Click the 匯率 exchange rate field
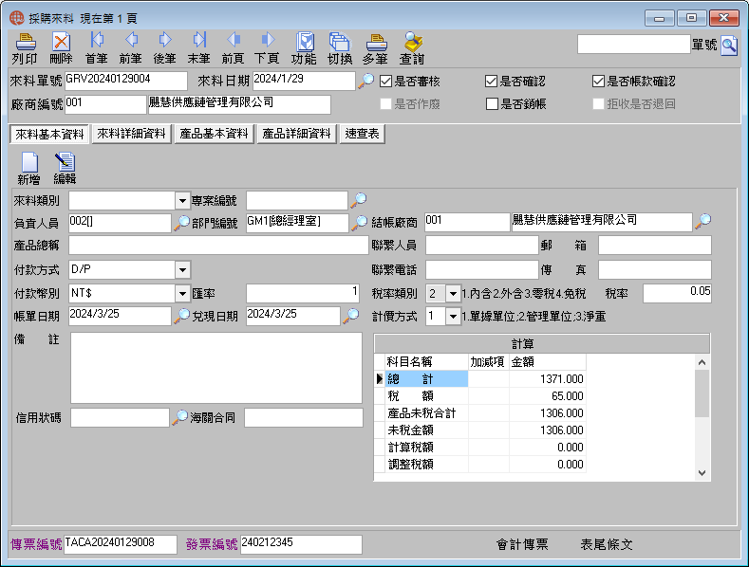 pyautogui.click(x=303, y=293)
